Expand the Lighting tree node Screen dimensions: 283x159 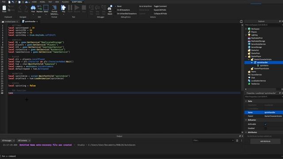(246, 35)
